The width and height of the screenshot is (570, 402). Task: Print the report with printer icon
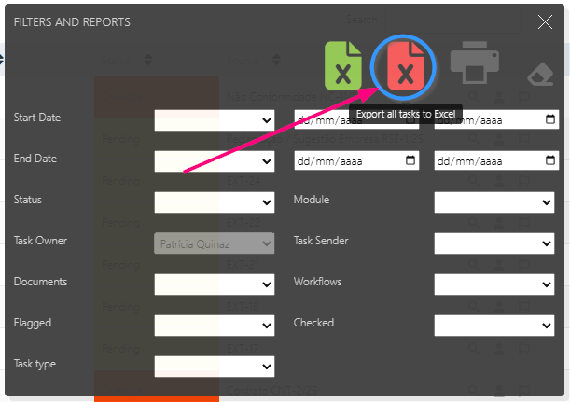pos(475,62)
